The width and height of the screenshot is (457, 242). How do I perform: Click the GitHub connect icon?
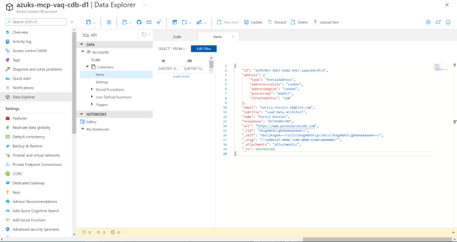click(x=139, y=22)
